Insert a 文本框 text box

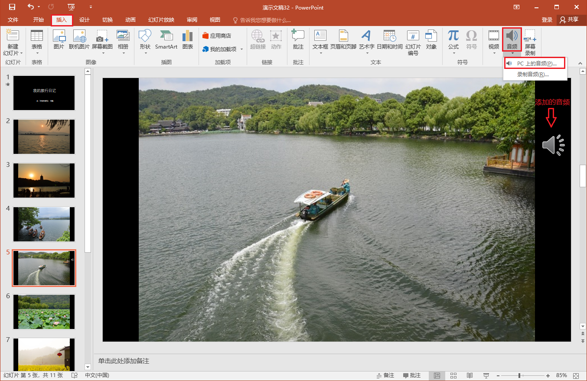(x=320, y=40)
